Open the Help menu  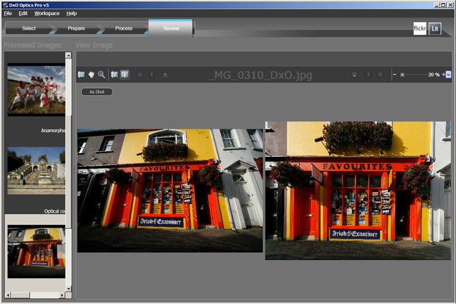click(x=72, y=13)
